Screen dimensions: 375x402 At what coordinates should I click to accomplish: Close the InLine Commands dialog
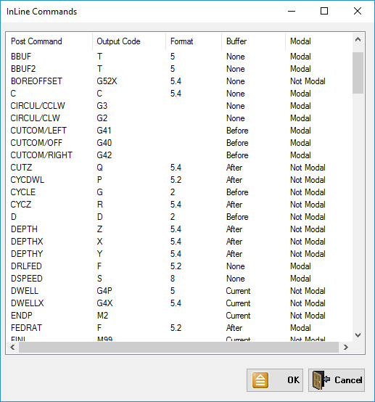pyautogui.click(x=358, y=11)
